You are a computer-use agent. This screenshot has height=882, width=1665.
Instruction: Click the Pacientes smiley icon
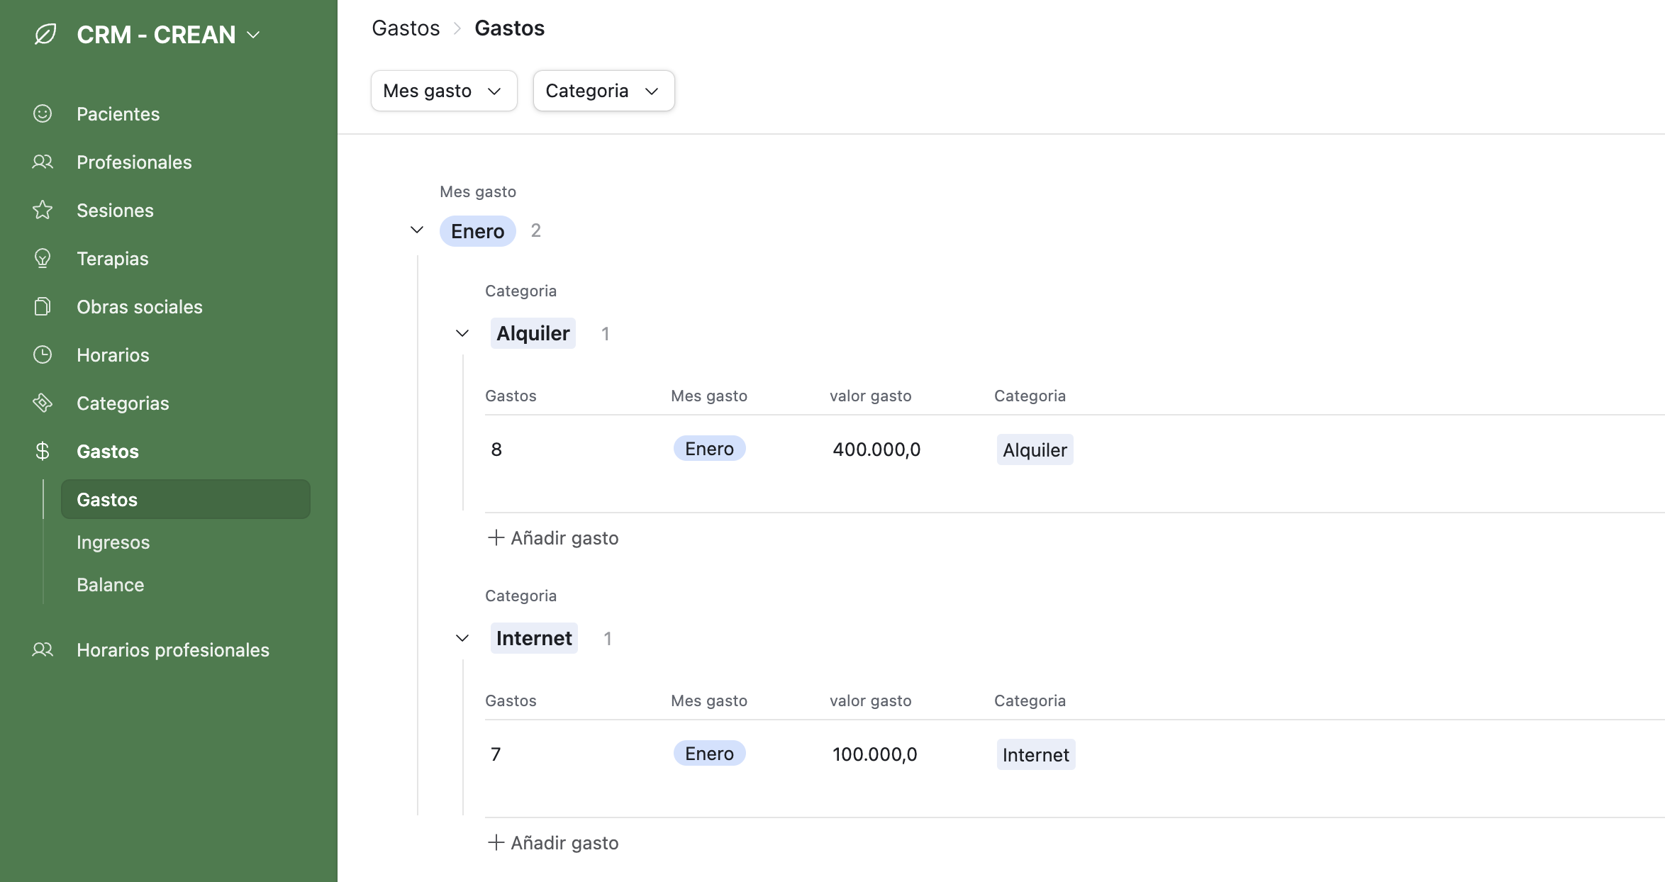[43, 113]
